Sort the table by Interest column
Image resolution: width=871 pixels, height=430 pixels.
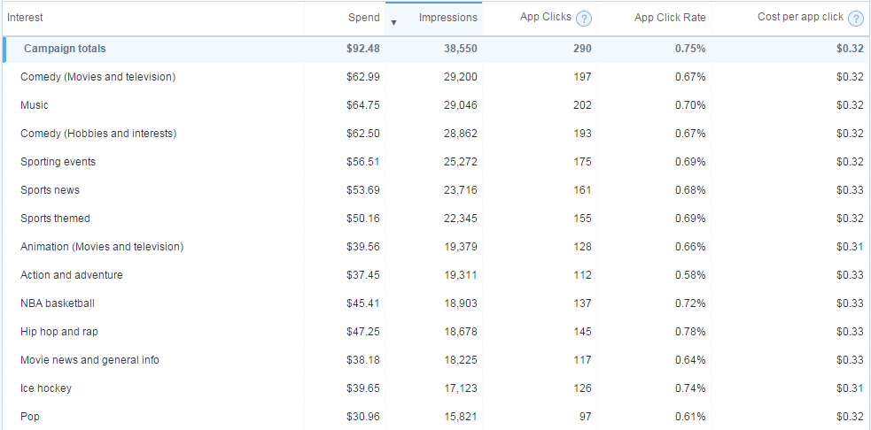click(25, 18)
